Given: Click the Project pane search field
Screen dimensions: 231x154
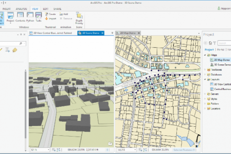Looking at the screenshot, I should (224, 43).
